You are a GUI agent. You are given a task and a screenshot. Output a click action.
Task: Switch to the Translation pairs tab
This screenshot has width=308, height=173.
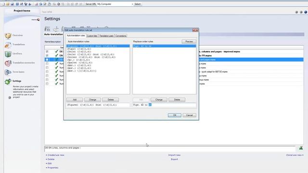[106, 36]
